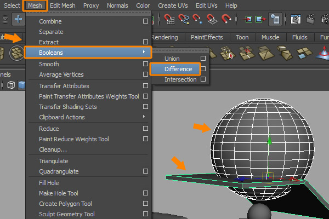329x219 pixels.
Task: Click the shaded cube viewport icon
Action: click(22, 85)
